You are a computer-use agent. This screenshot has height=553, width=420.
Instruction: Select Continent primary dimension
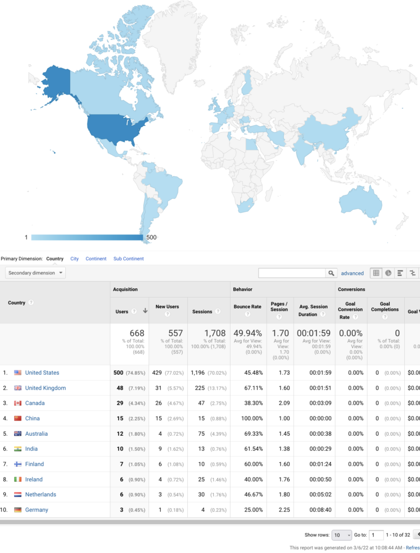click(96, 259)
